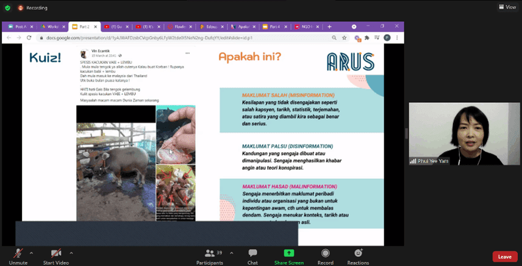Switch to the 'Part 4' browser tab
Screen dimensions: 522x266
(x=273, y=27)
